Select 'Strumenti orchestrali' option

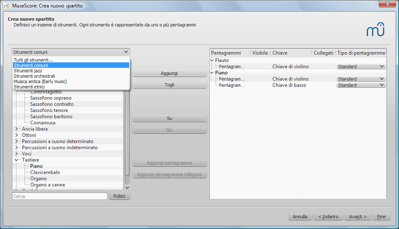click(x=35, y=76)
